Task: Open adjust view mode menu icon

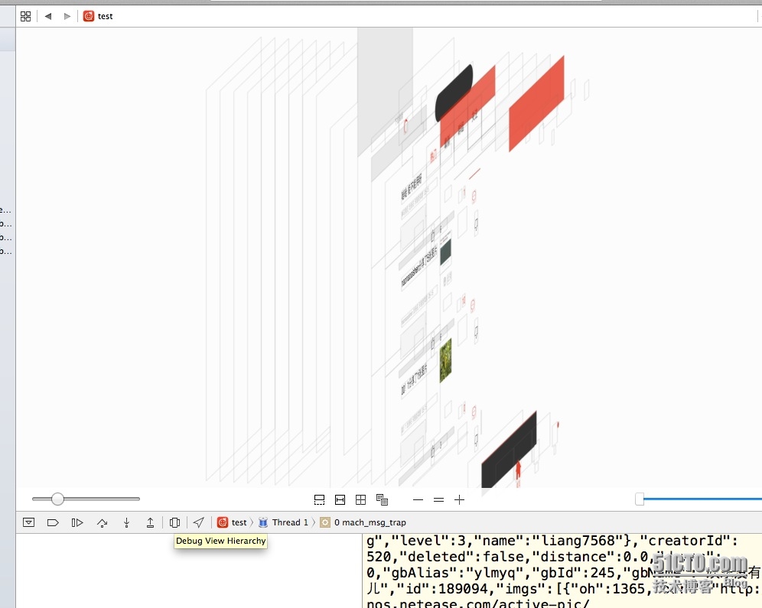Action: (x=382, y=499)
